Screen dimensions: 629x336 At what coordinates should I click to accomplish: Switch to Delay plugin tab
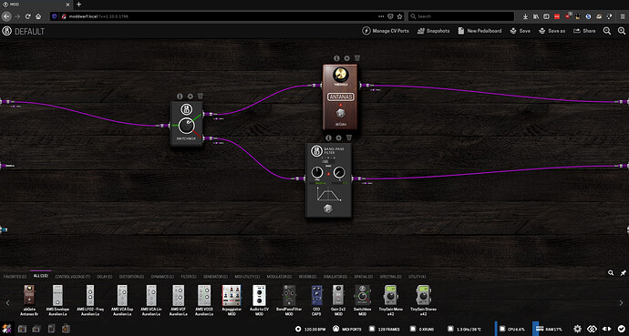(104, 277)
